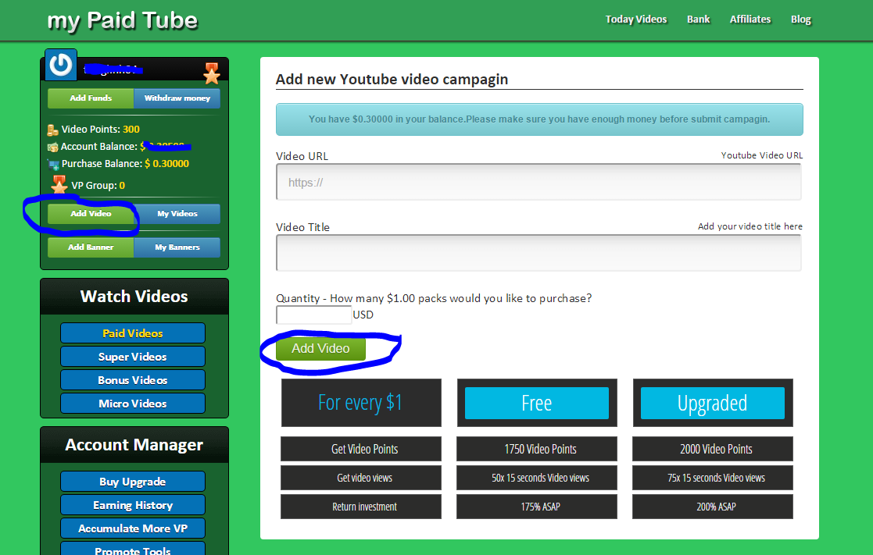Open the Blog navigation link

[800, 20]
